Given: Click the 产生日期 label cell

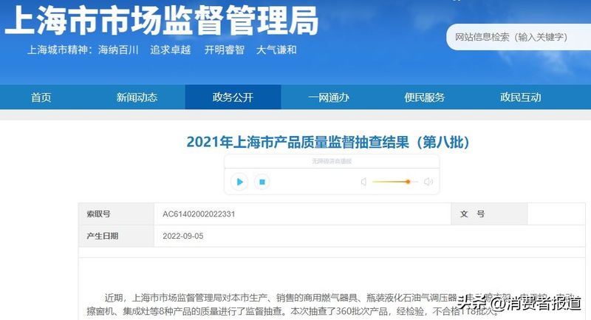Looking at the screenshot, I should click(117, 236).
